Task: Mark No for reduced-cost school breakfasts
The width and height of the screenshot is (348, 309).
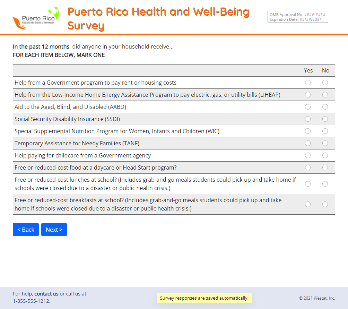Action: tap(325, 204)
